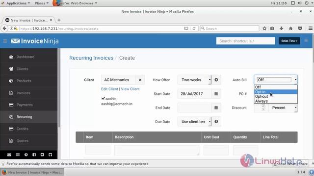Screen dimensions: 314x176
Task: Open the Start Date calendar picker
Action: (216, 94)
